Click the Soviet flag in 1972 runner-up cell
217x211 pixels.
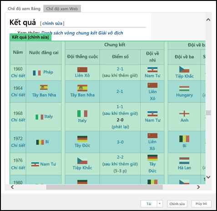152,136
